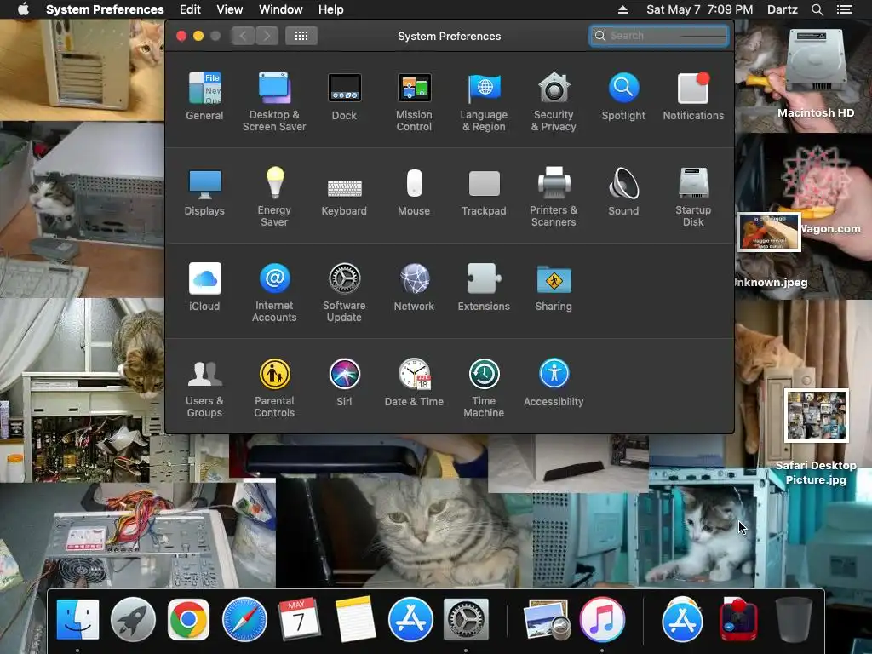Viewport: 872px width, 654px height.
Task: Open the Apple menu
Action: tap(23, 9)
